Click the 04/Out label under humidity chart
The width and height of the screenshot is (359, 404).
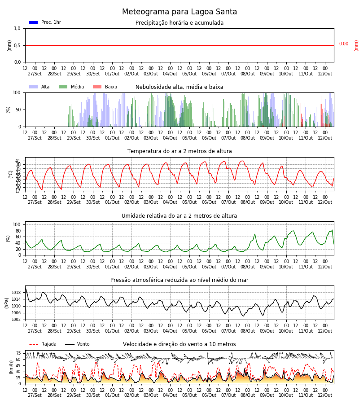[170, 267]
